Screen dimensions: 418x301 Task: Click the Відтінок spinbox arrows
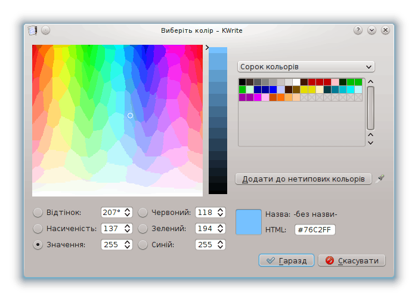click(128, 212)
